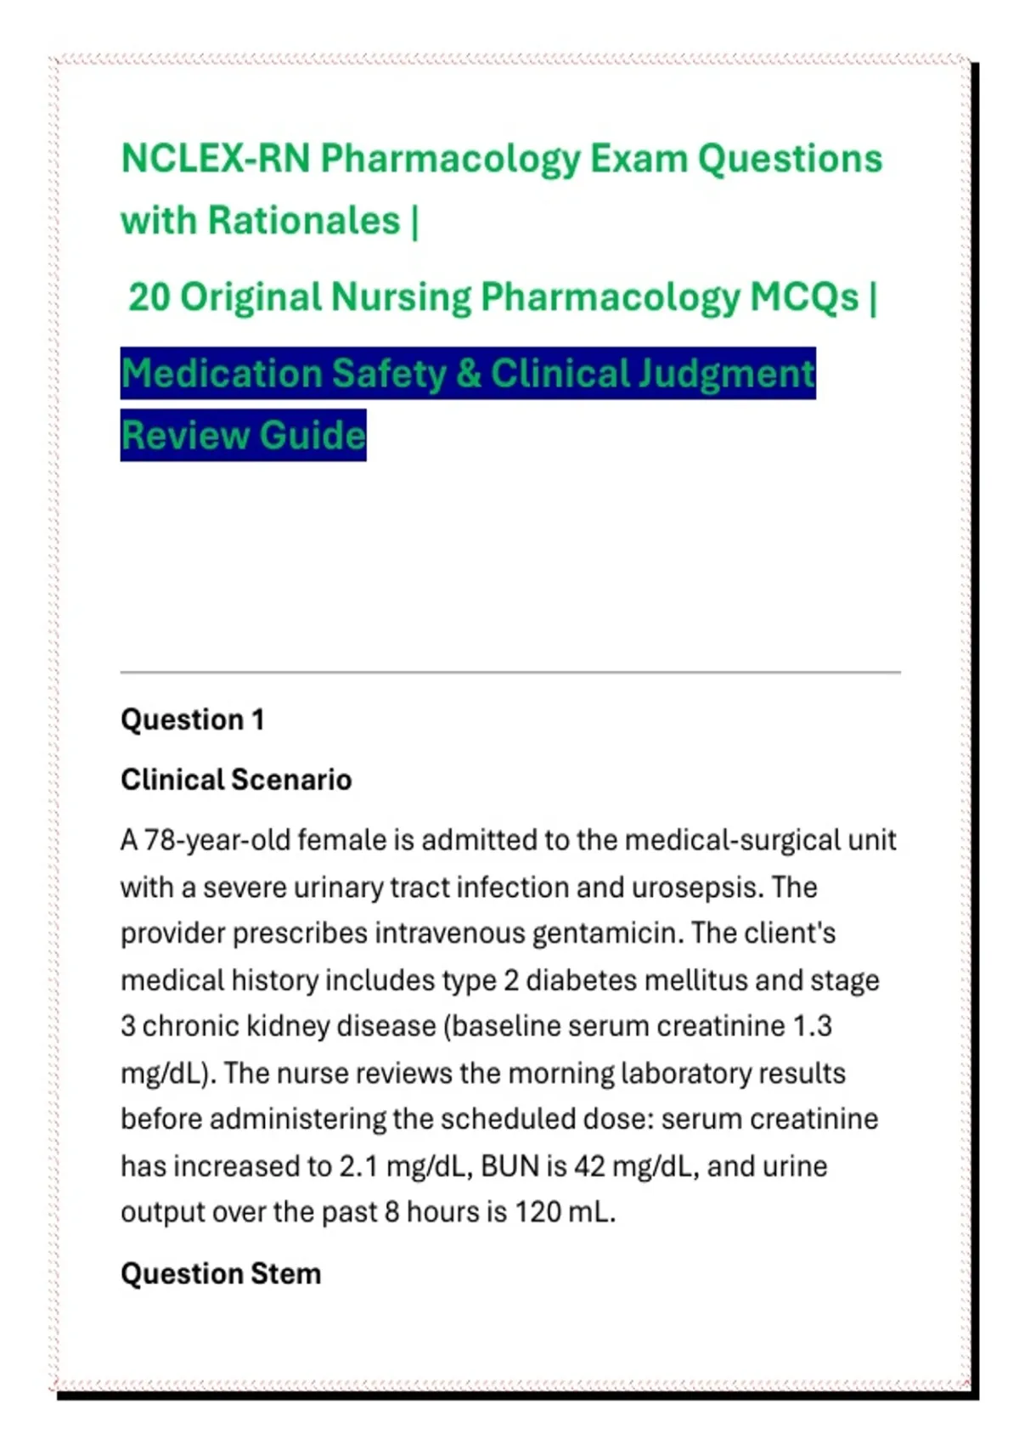Click the 'Question 1' heading
The width and height of the screenshot is (1019, 1444).
(x=193, y=719)
